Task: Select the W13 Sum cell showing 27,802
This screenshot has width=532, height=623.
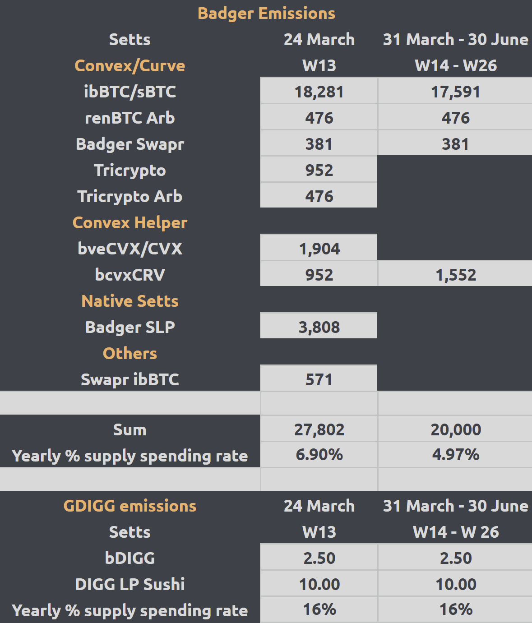Action: click(x=319, y=429)
